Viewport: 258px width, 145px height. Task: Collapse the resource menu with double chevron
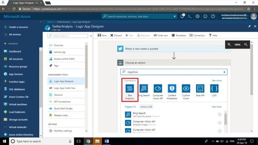pos(91,36)
